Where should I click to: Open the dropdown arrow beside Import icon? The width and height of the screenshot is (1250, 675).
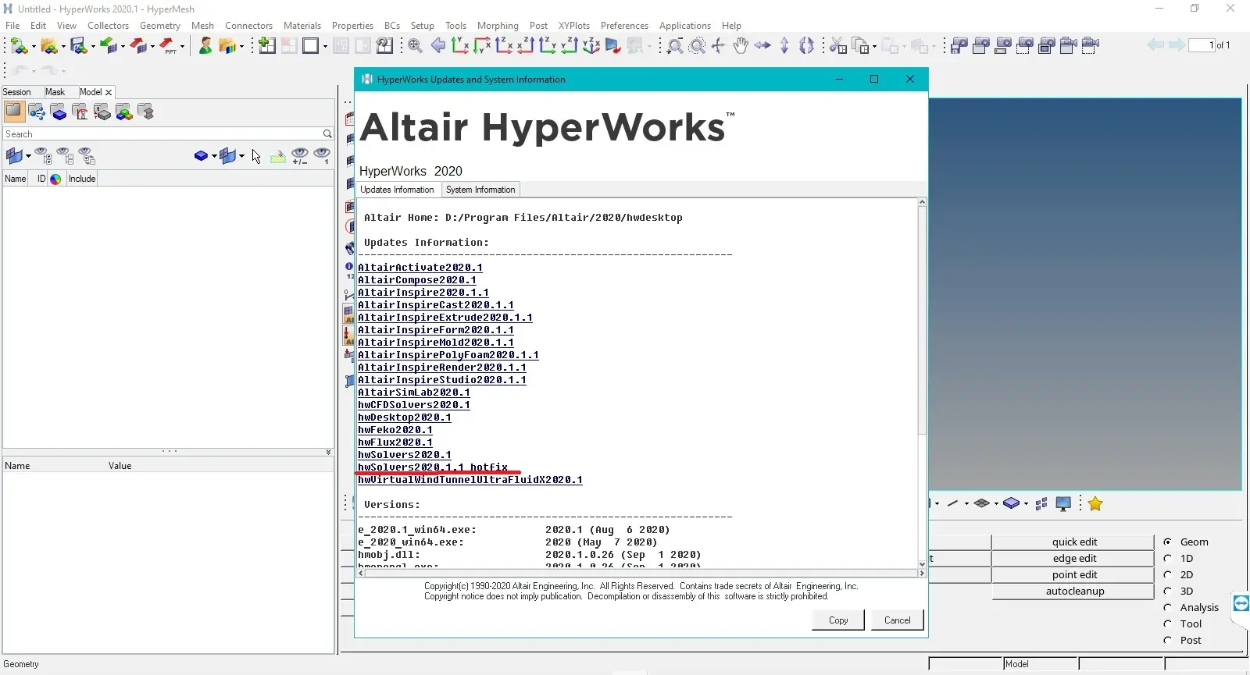[x=123, y=47]
